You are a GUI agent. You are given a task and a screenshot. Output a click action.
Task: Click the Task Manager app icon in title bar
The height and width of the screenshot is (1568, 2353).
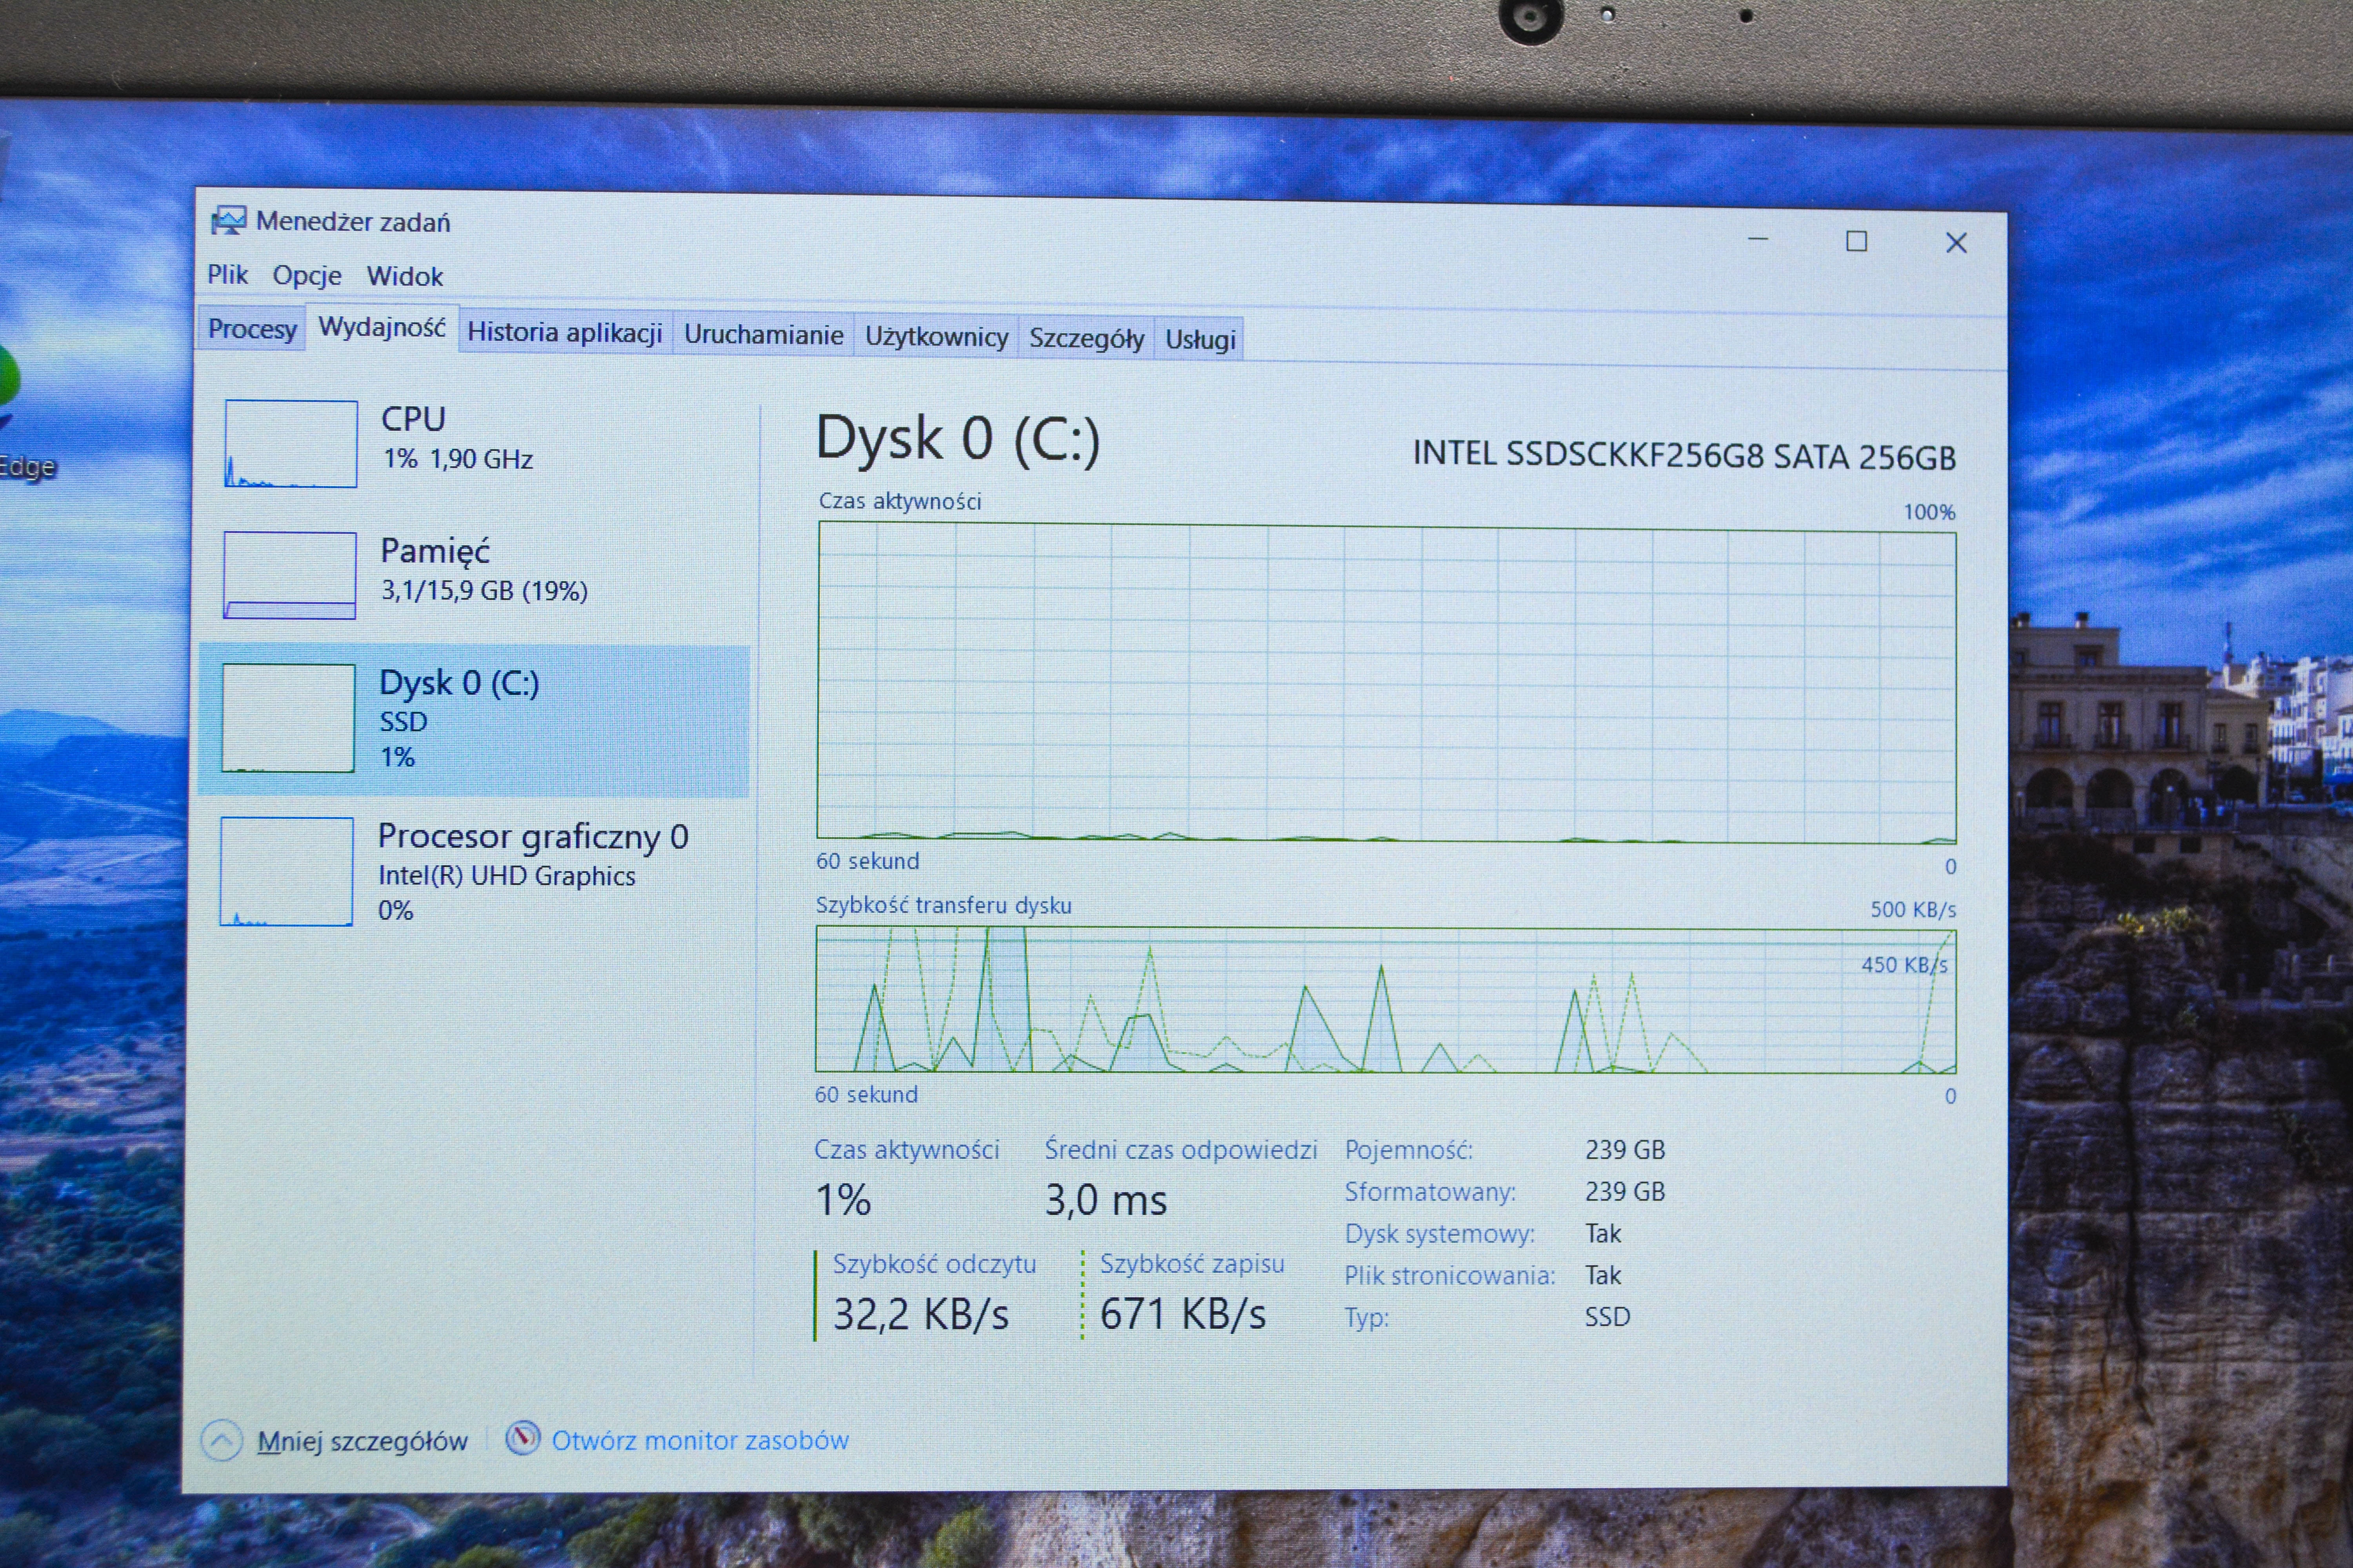coord(228,220)
